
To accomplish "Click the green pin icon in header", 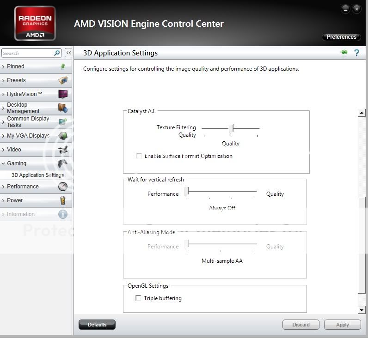I will [343, 53].
